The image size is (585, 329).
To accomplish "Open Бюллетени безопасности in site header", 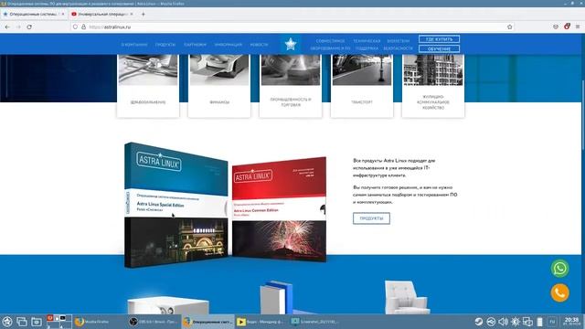I will tap(399, 45).
